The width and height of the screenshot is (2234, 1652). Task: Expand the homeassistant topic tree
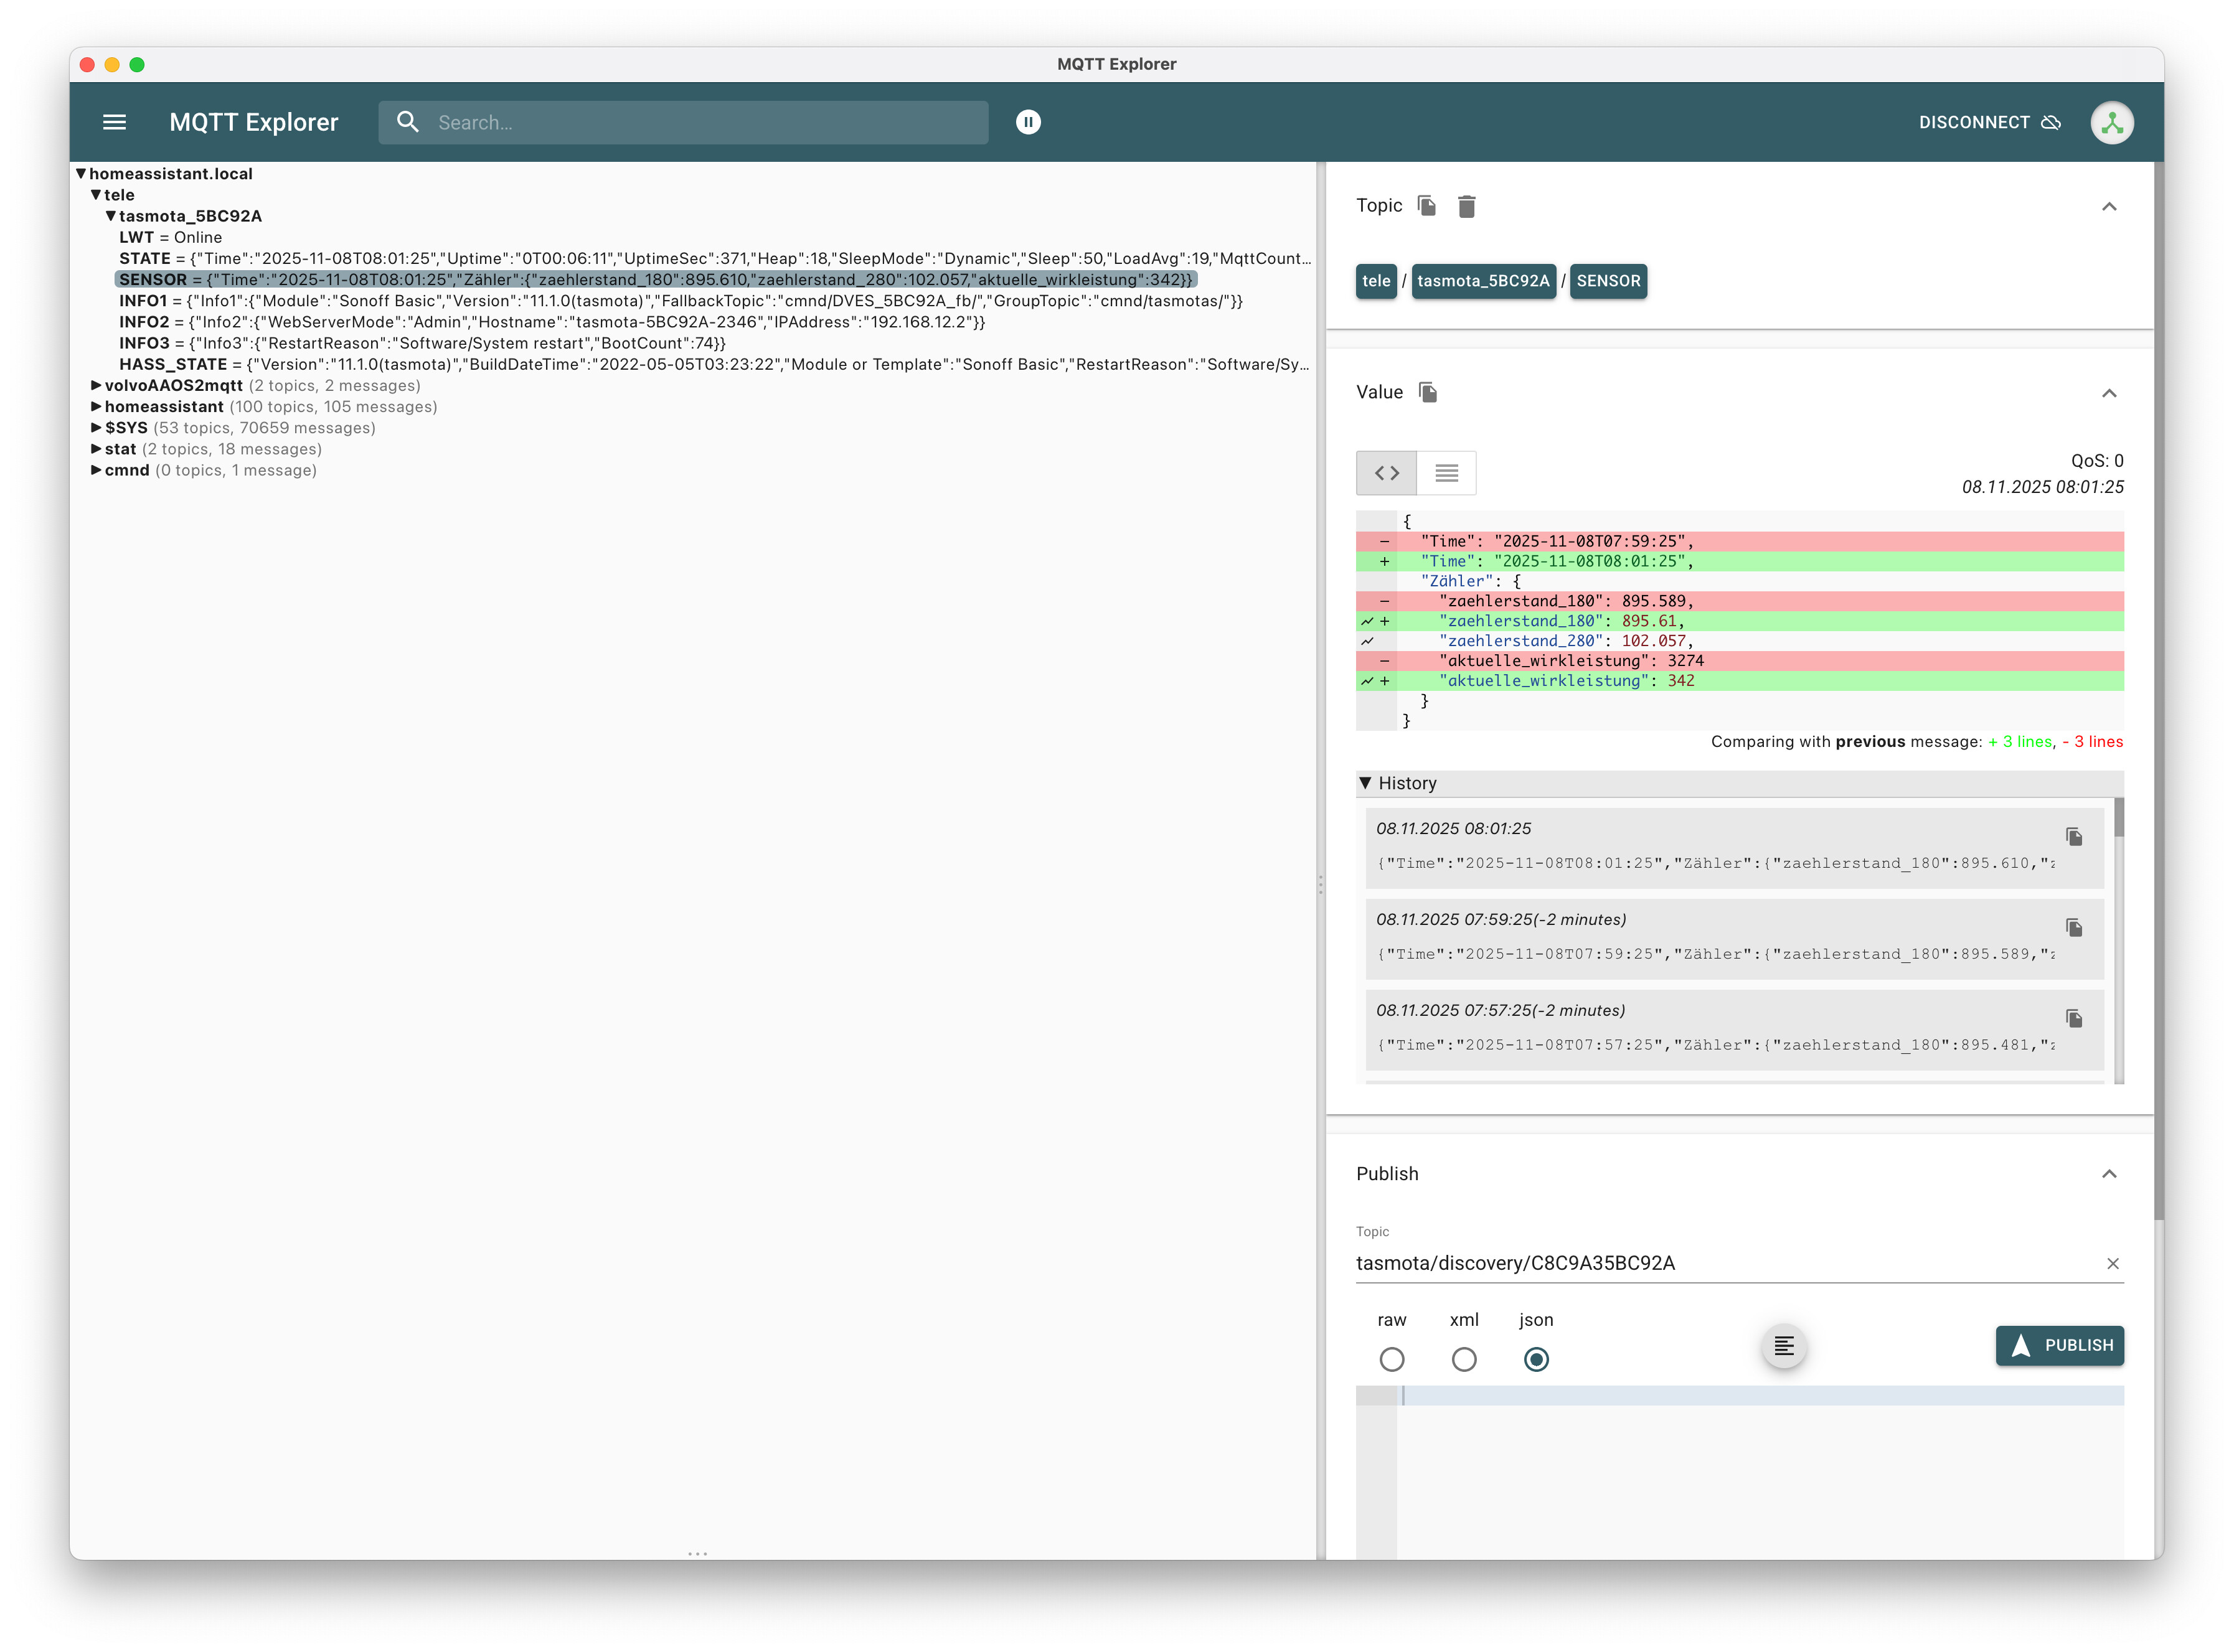(x=96, y=407)
